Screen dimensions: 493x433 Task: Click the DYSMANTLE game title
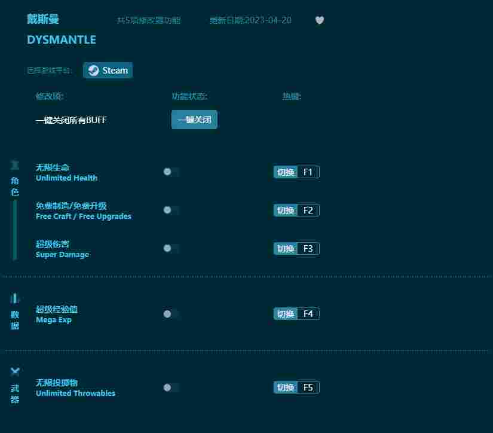(x=62, y=39)
